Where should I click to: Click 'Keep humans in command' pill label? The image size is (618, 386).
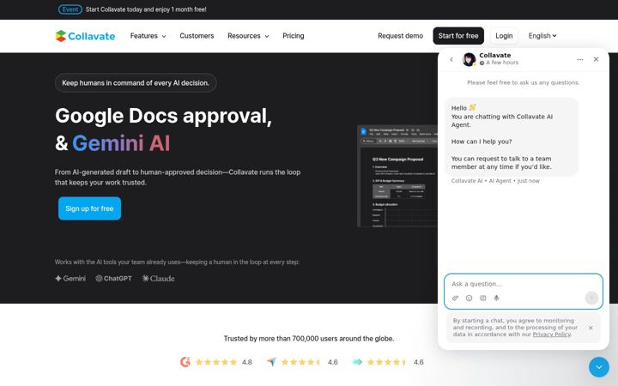tap(136, 83)
